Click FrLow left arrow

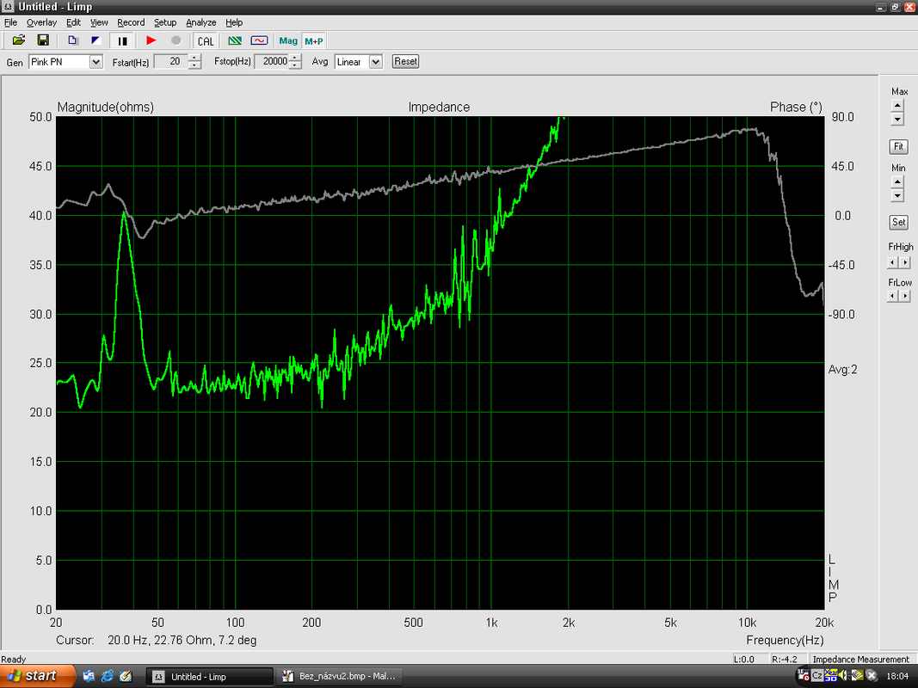893,296
